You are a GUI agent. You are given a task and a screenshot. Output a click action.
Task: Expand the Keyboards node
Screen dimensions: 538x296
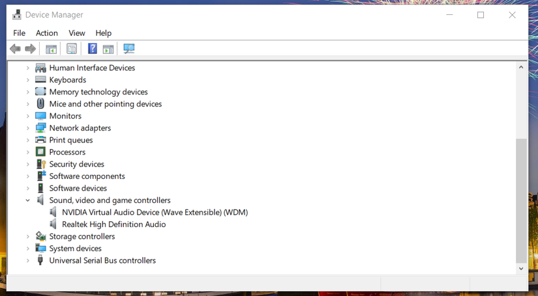[28, 80]
